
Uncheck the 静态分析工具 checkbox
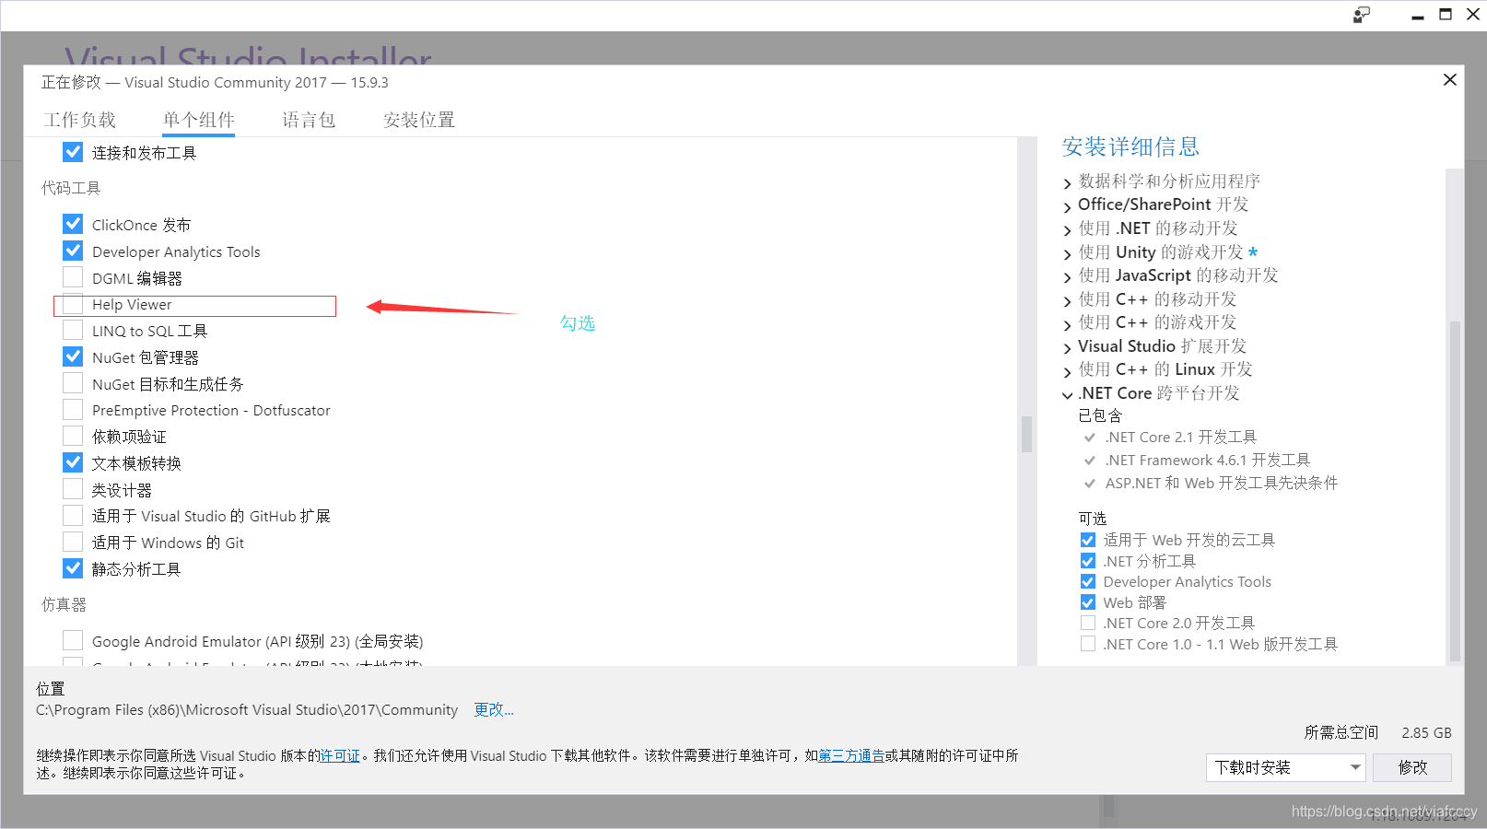click(73, 568)
